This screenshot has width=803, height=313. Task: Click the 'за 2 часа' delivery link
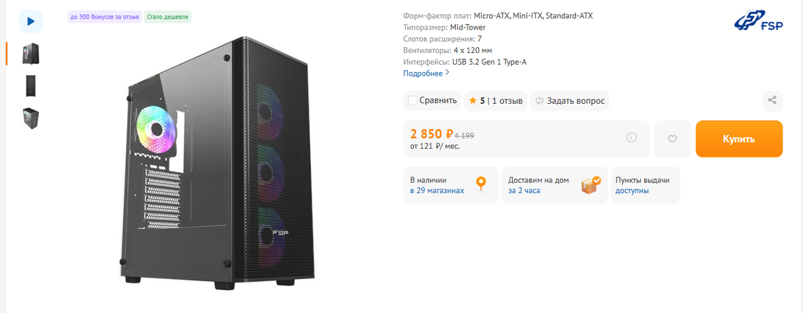pyautogui.click(x=524, y=191)
